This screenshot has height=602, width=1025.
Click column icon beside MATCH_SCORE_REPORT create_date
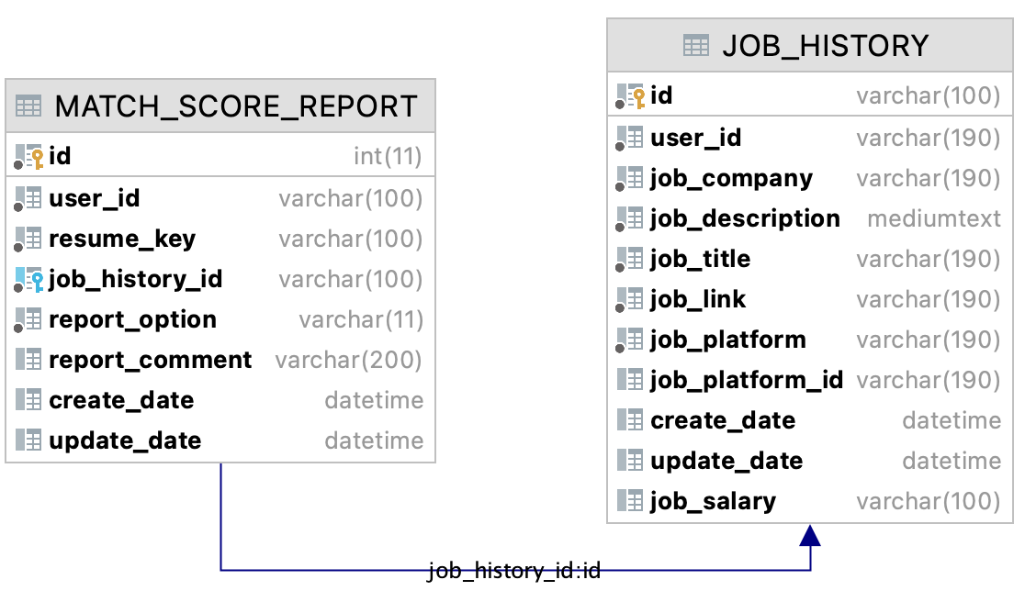coord(28,399)
